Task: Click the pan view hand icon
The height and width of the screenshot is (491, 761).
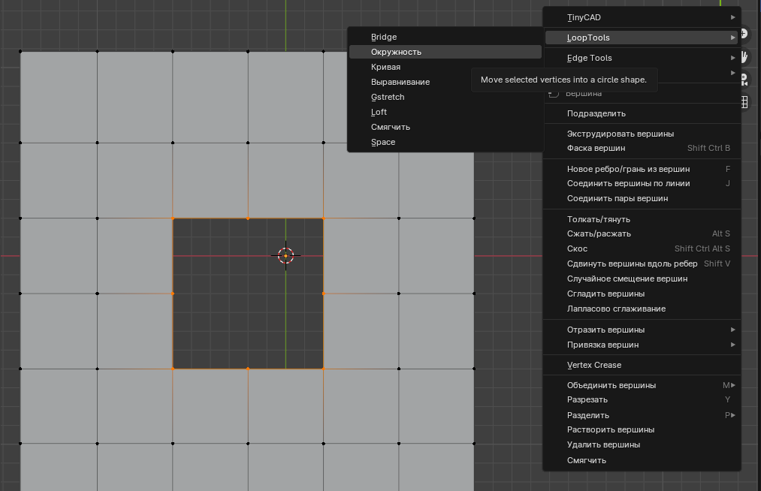Action: pos(744,56)
